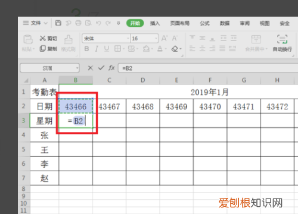Click the formula bar showing =B2
This screenshot has width=298, height=214.
point(208,68)
